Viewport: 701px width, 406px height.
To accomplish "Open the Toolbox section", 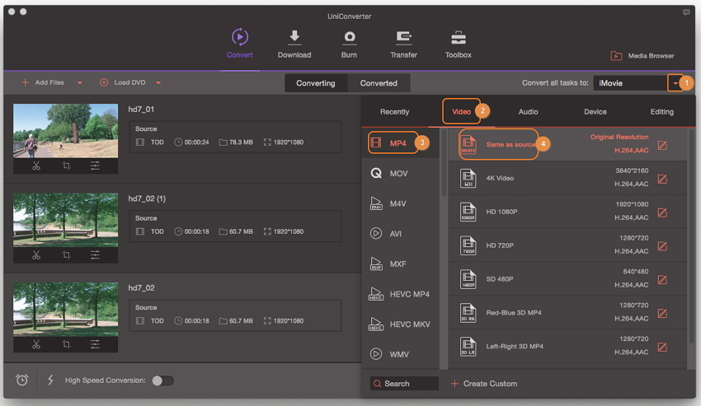I will point(458,44).
